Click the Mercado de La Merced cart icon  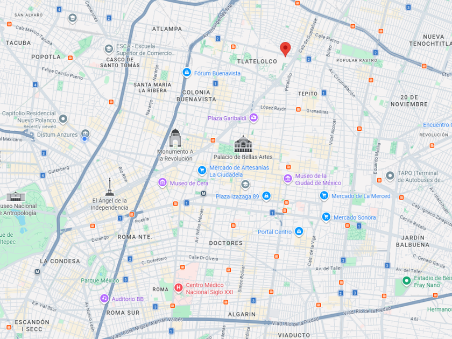pyautogui.click(x=324, y=195)
